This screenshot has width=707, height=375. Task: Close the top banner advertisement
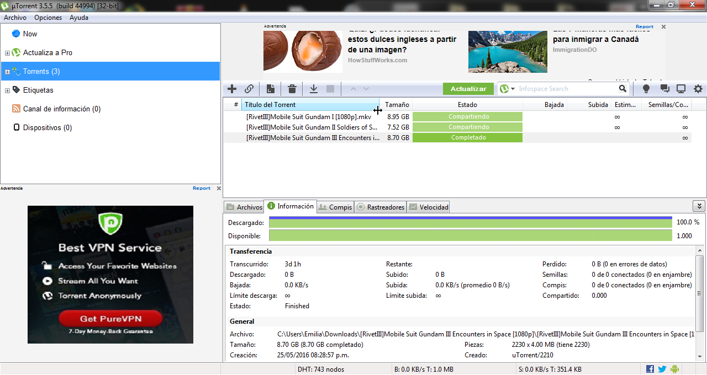[663, 26]
